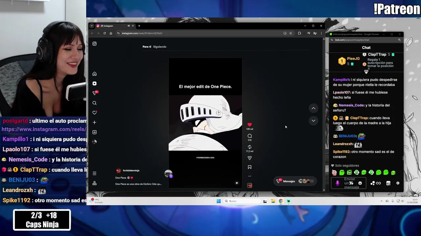The width and height of the screenshot is (421, 236).
Task: Reload the Instagram page
Action: tap(105, 33)
